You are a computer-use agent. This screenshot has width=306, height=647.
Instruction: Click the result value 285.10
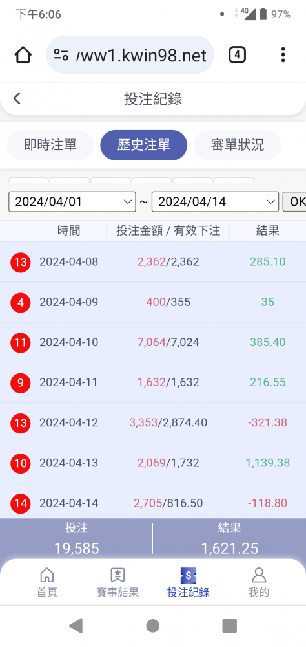[x=268, y=262]
